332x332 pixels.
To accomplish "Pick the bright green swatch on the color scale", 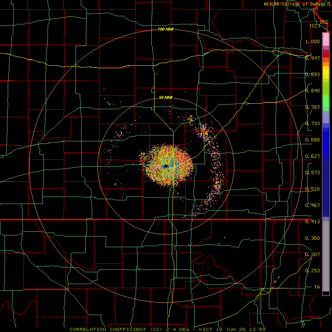I will (326, 100).
